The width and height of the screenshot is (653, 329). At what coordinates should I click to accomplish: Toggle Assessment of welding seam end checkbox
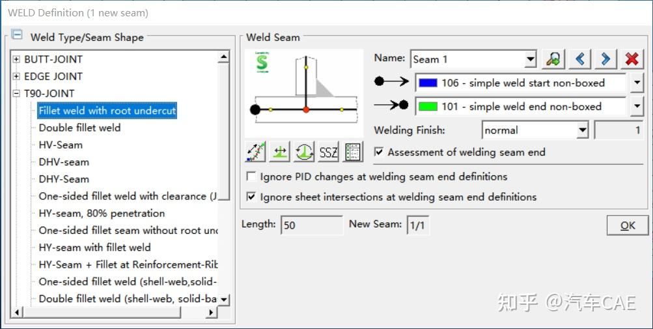[x=379, y=152]
